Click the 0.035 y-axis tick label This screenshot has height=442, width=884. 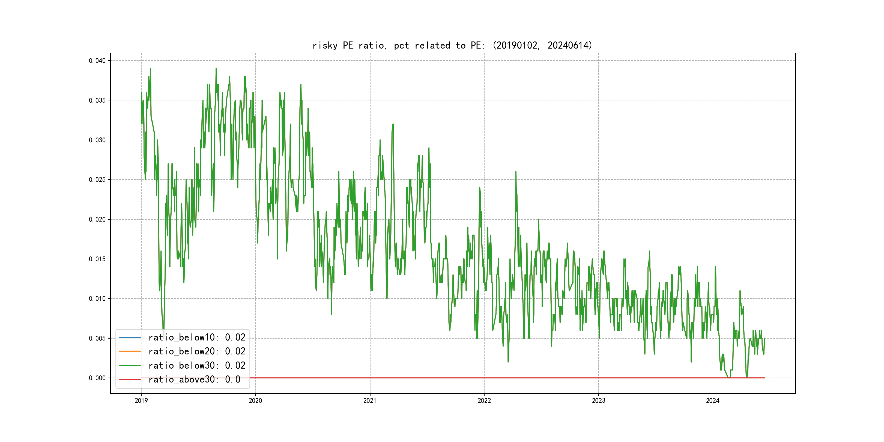(x=97, y=100)
